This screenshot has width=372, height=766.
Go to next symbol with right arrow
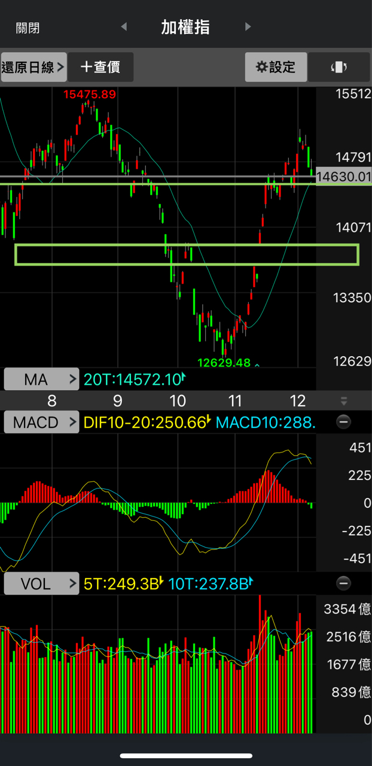248,27
